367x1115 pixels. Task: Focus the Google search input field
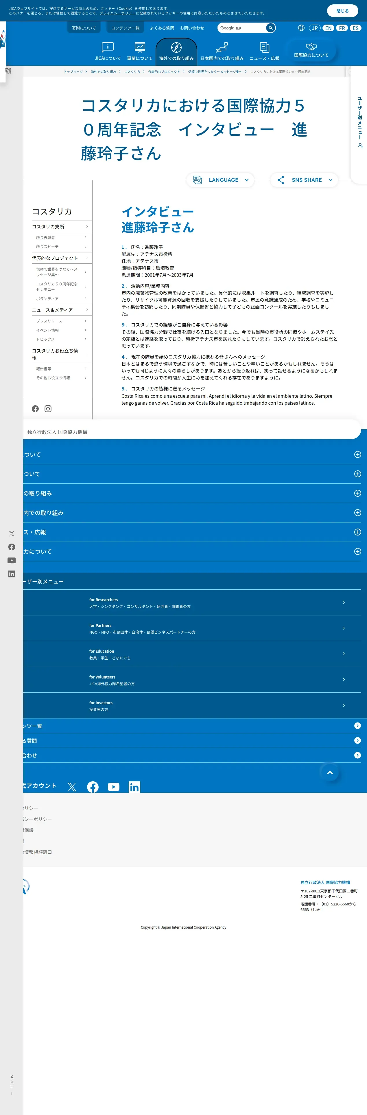coord(242,28)
